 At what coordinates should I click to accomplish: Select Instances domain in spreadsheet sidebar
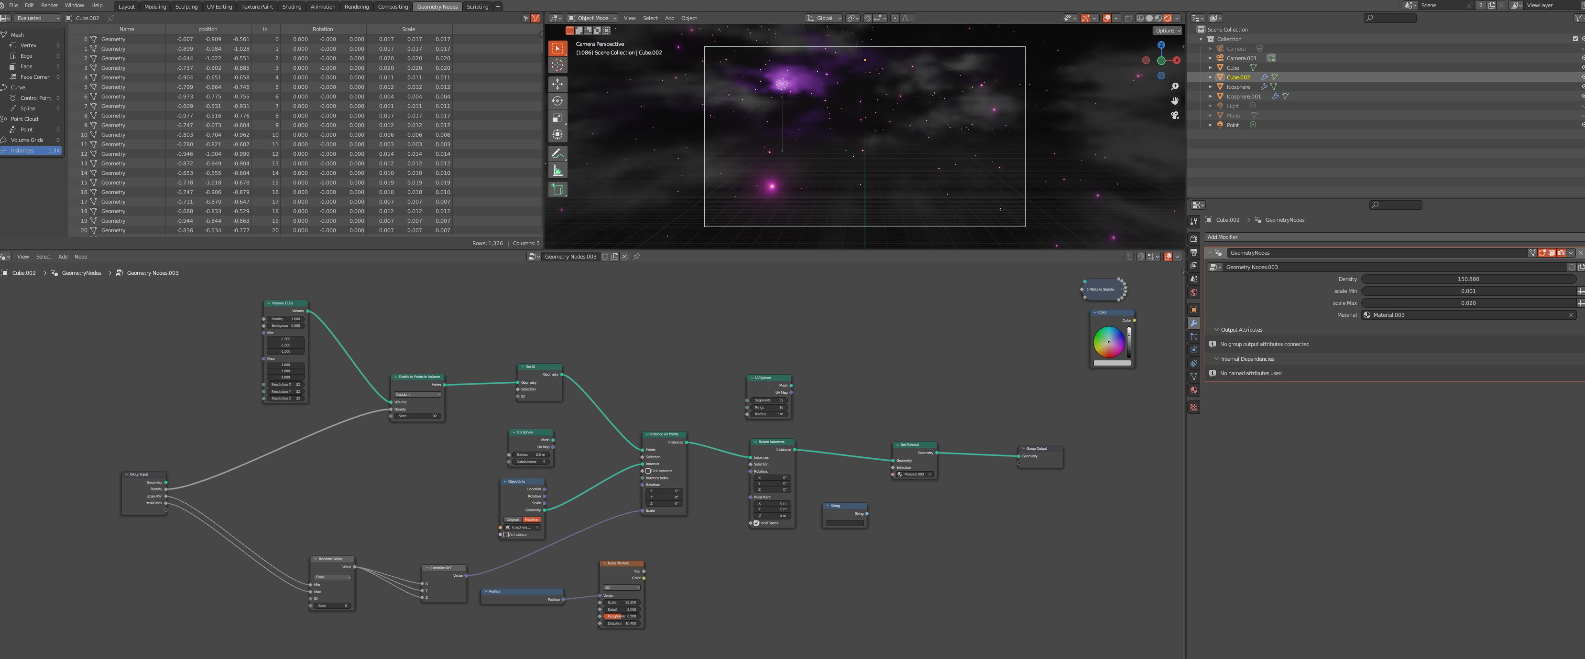[31, 151]
